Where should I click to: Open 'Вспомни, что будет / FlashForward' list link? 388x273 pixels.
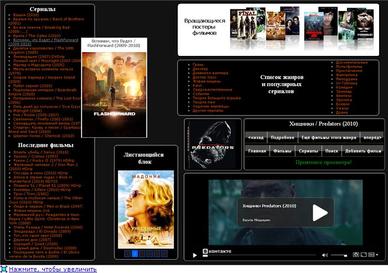(44, 42)
